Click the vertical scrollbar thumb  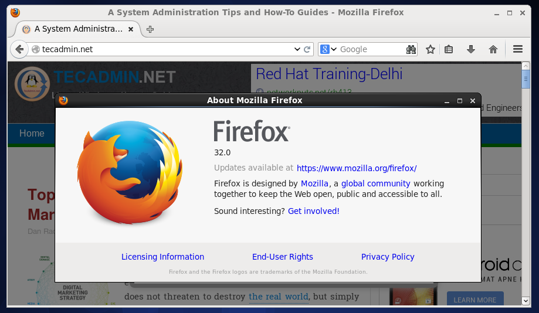(x=526, y=79)
